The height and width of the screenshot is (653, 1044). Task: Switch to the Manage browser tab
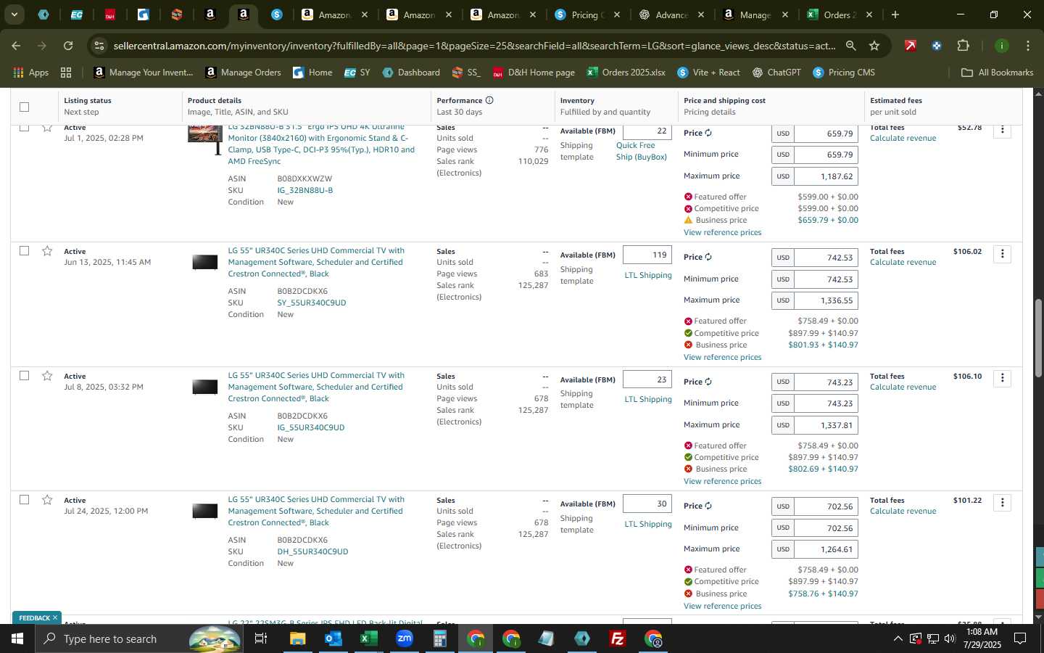754,15
